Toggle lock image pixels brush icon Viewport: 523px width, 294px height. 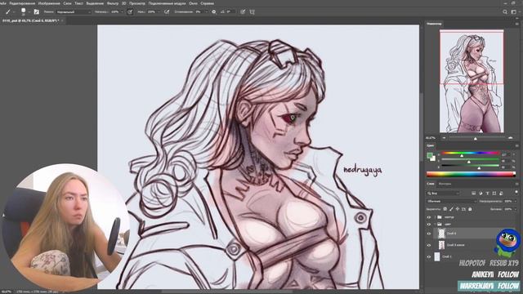click(451, 209)
